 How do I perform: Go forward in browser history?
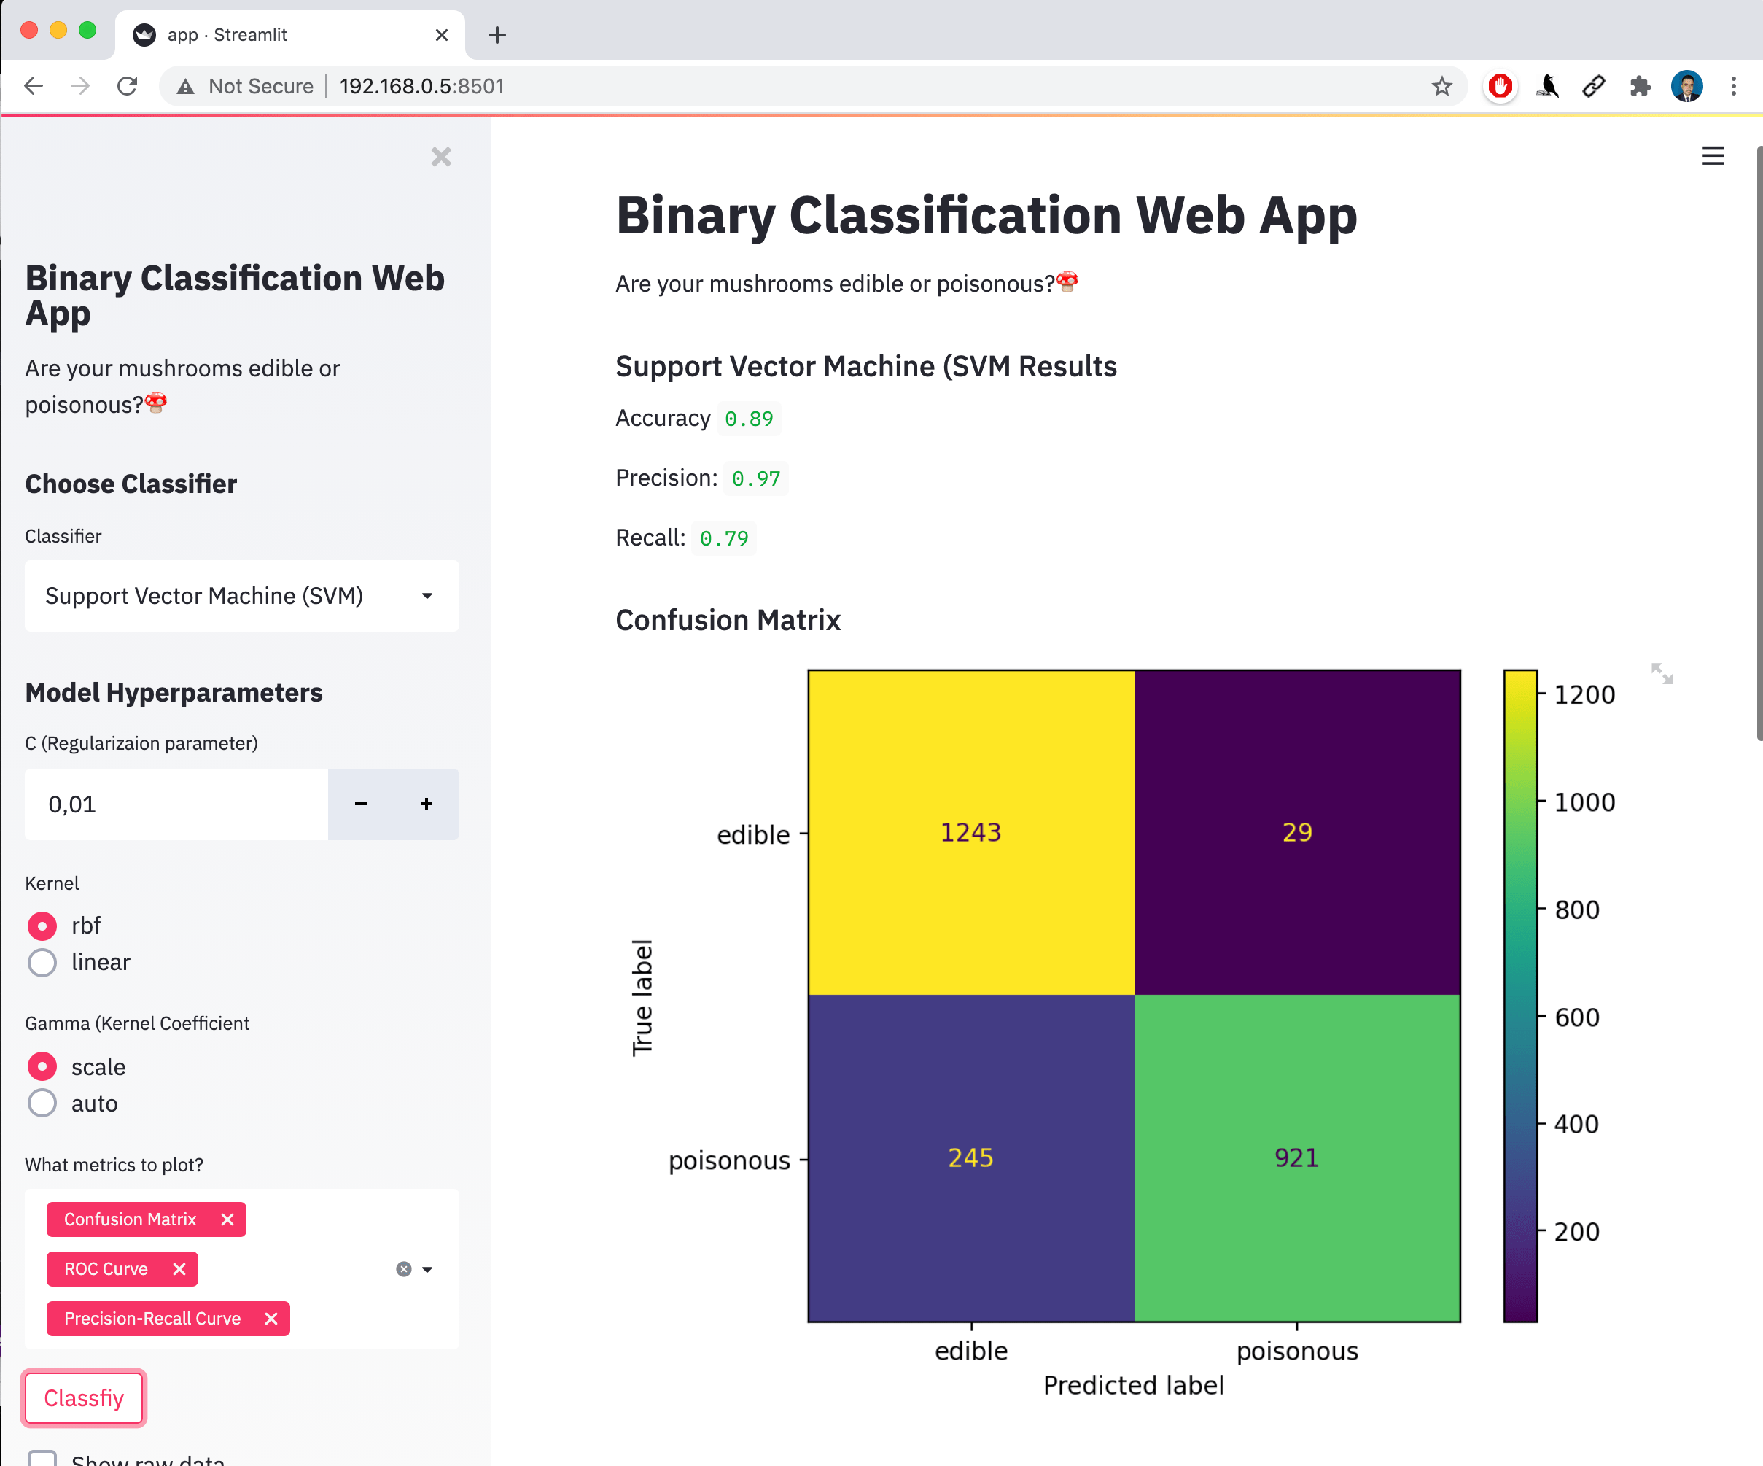[x=81, y=87]
